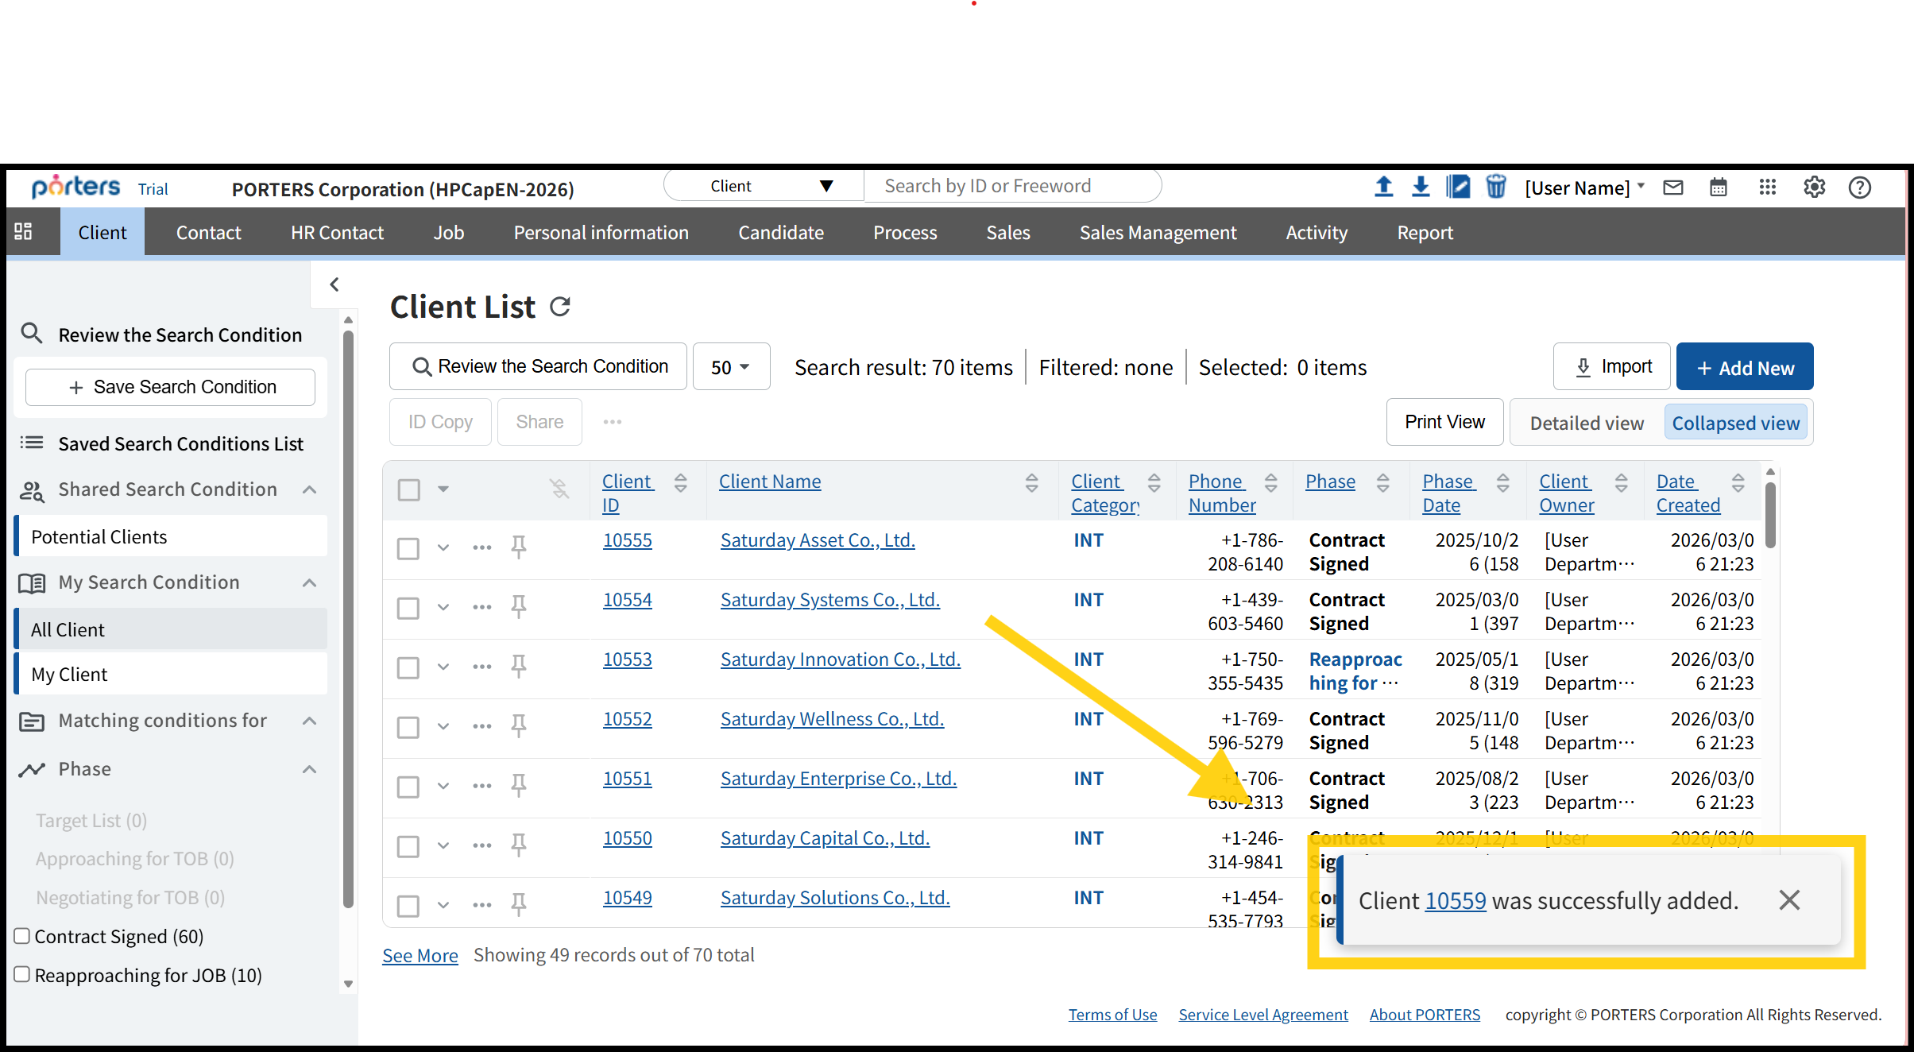Open the calendar icon in top bar
This screenshot has width=1914, height=1052.
[x=1719, y=188]
